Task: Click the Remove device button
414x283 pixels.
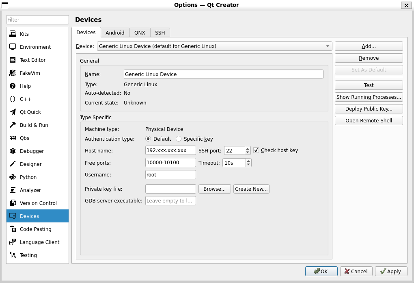Action: pyautogui.click(x=369, y=58)
